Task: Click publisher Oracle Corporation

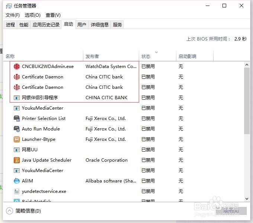Action: tap(106, 160)
